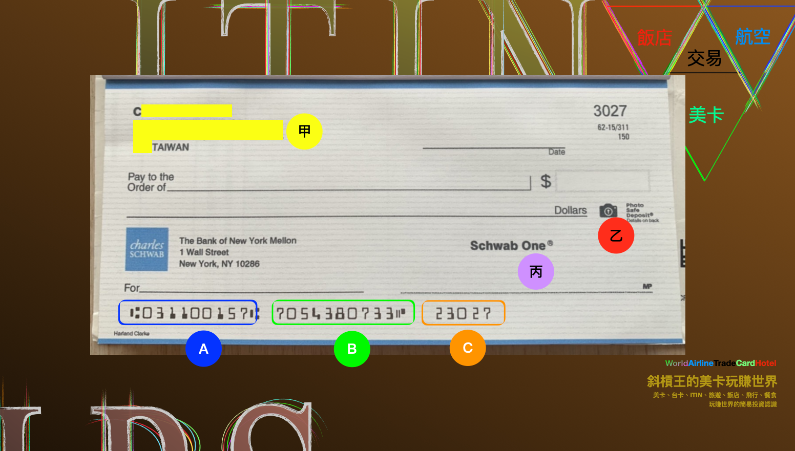
Task: Click the 1 Wall Street address line
Action: (204, 252)
